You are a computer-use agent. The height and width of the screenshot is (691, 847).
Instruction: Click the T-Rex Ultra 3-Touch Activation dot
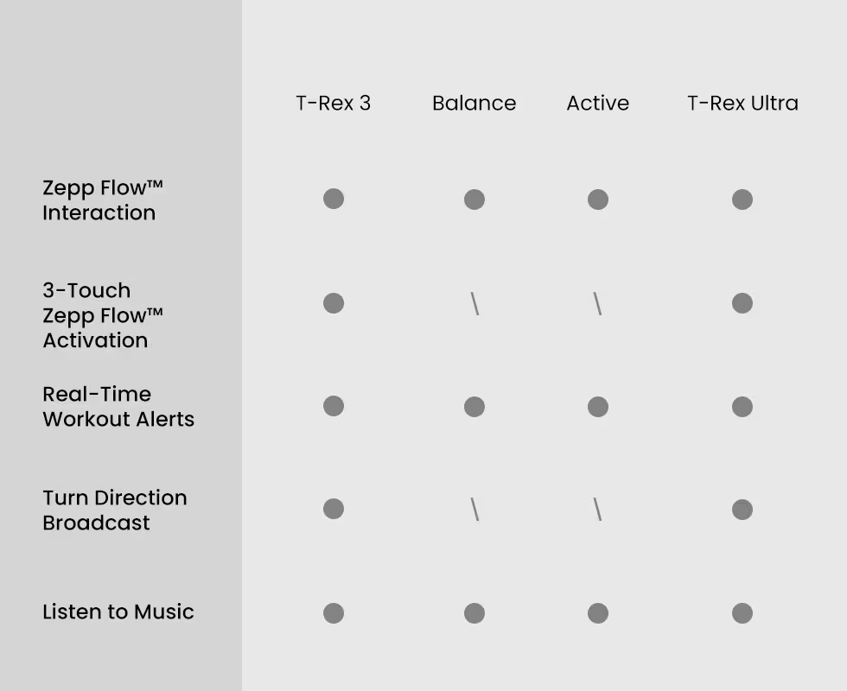coord(742,303)
